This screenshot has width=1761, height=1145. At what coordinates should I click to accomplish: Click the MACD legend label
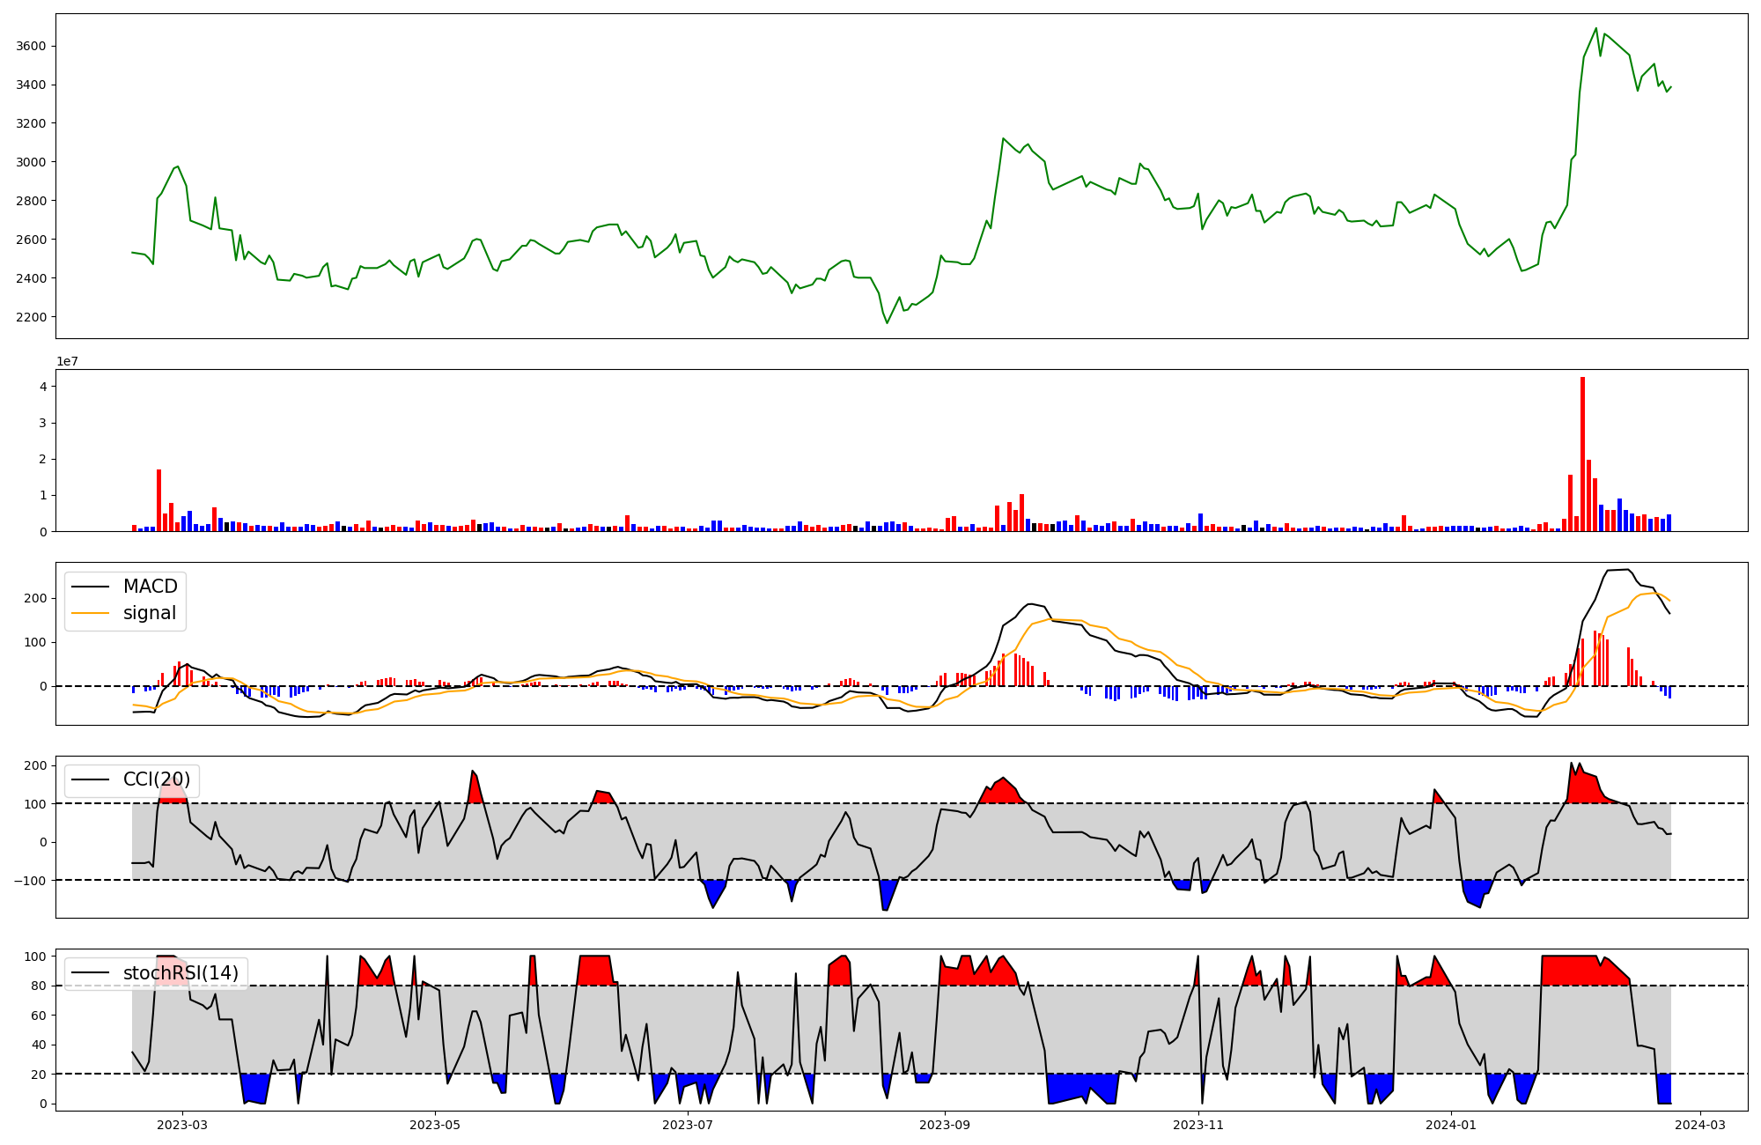click(150, 587)
